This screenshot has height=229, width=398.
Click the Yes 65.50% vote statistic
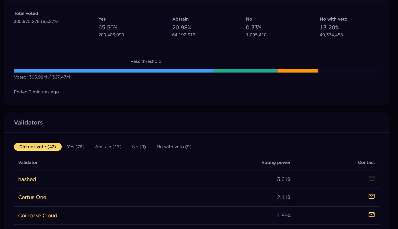click(108, 27)
